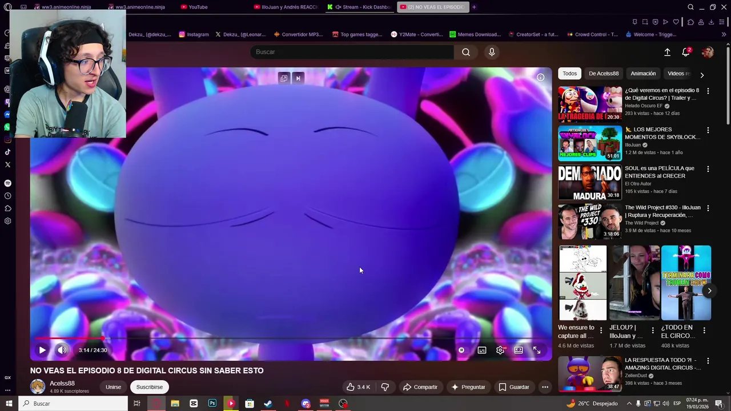Open sidebar settings gear
Viewport: 731px width, 411px height.
(7, 221)
